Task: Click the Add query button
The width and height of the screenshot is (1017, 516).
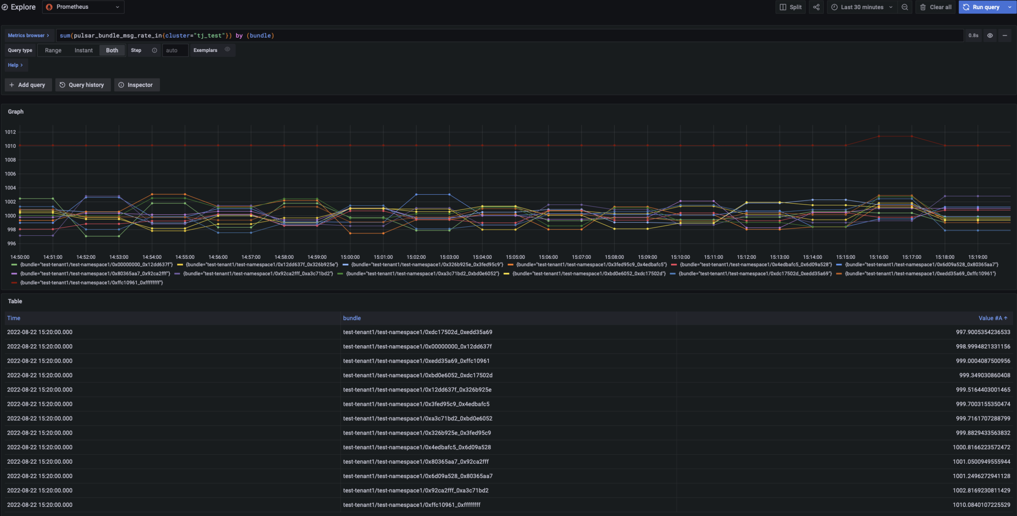Action: (28, 85)
